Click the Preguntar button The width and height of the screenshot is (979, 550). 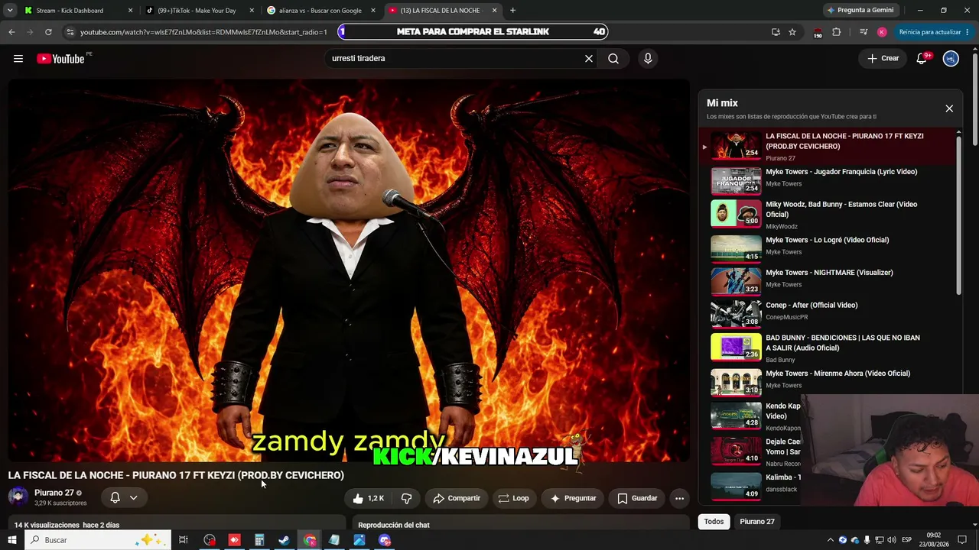coord(573,498)
